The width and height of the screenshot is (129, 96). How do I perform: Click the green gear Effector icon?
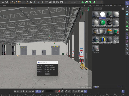127,30
